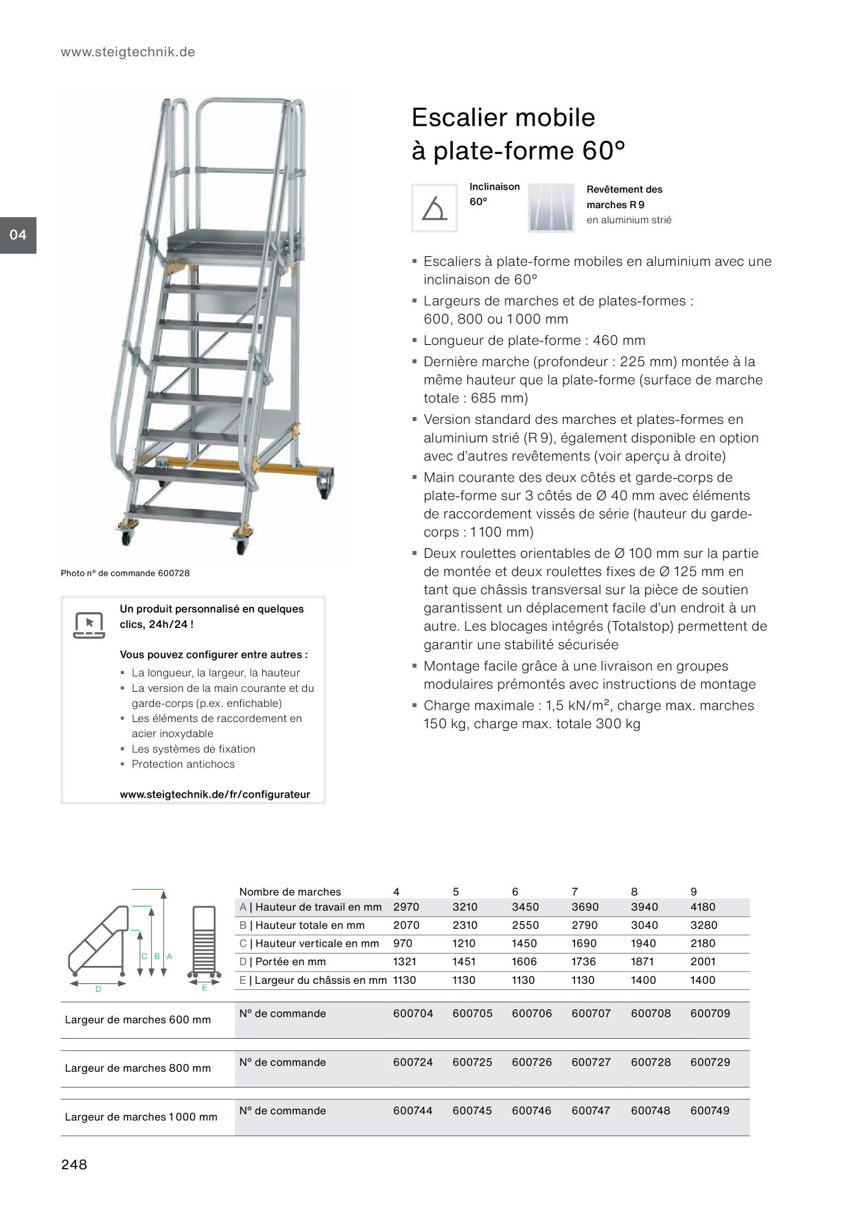Screen dimensions: 851x1205
Task: Click order number 600706
Action: [x=532, y=1013]
